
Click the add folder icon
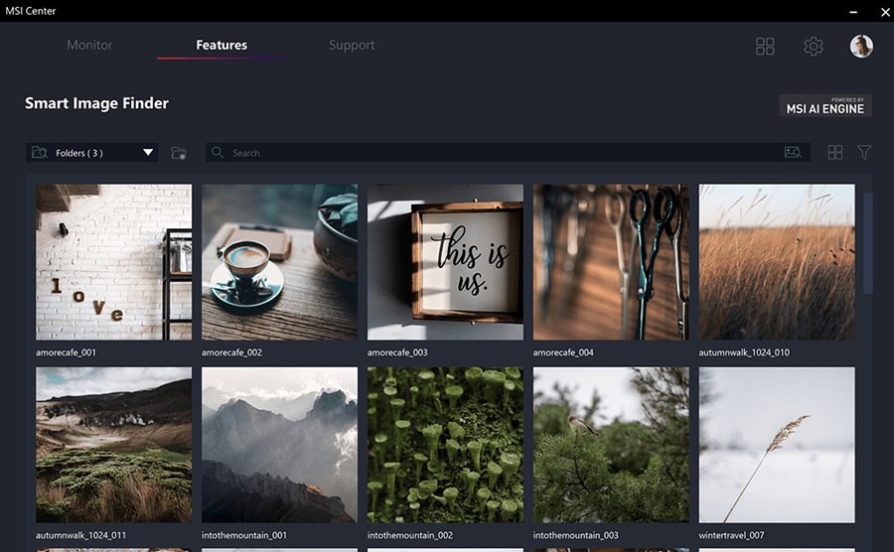[179, 153]
